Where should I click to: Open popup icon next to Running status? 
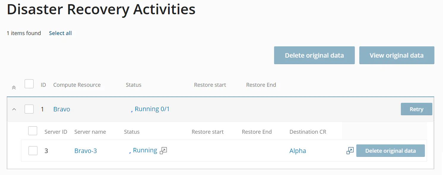pos(163,151)
